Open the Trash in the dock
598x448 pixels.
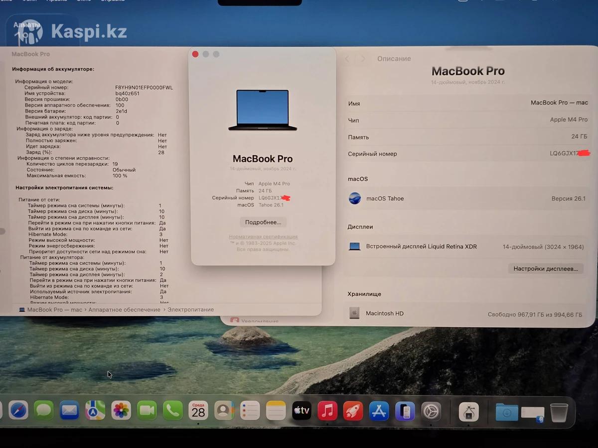(559, 412)
